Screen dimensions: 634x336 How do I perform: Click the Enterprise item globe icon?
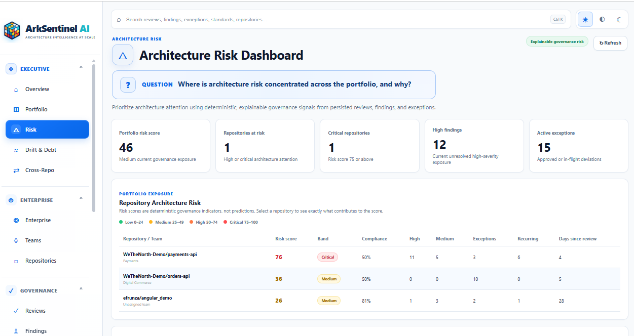coord(16,221)
